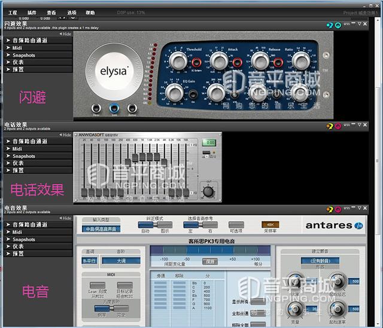Click Hide link in 电话效果 sidebar
The width and height of the screenshot is (383, 328).
point(65,135)
